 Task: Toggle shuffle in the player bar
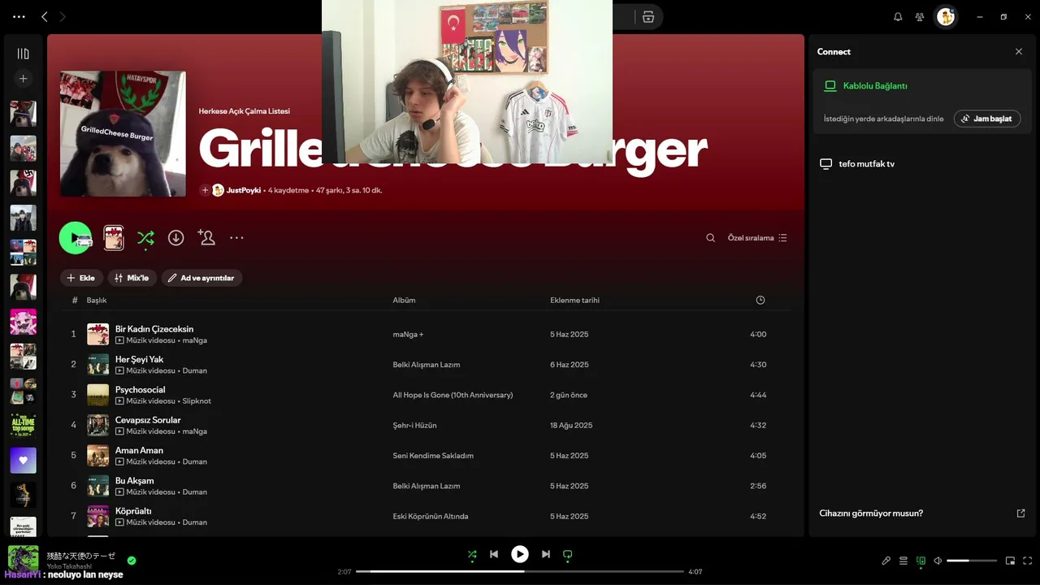(472, 554)
